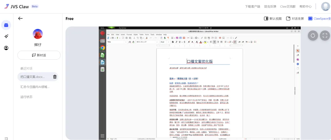Open Paste options dropdown arrow
331x140 pixels.
tap(143, 38)
